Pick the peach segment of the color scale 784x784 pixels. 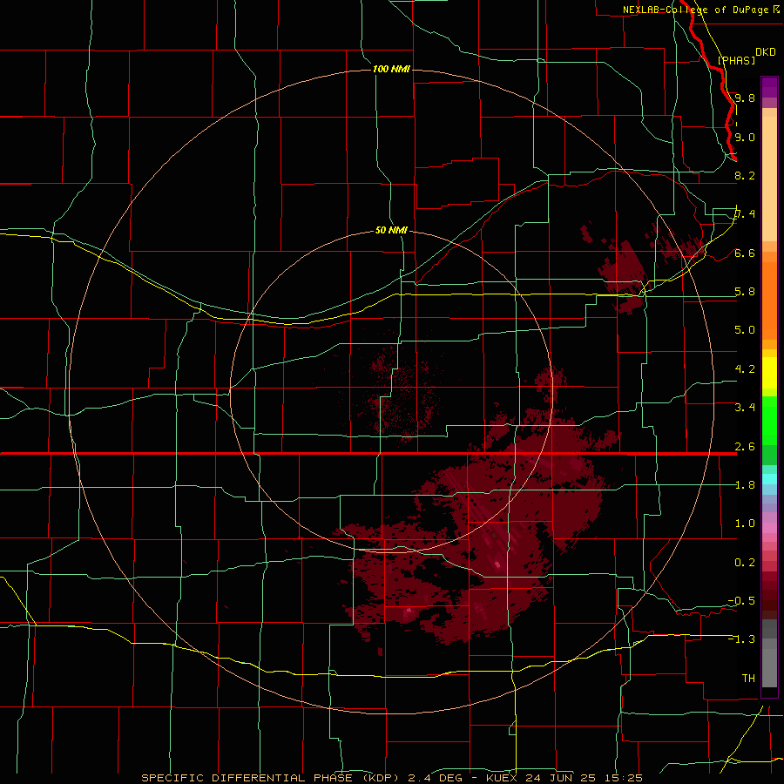(769, 179)
